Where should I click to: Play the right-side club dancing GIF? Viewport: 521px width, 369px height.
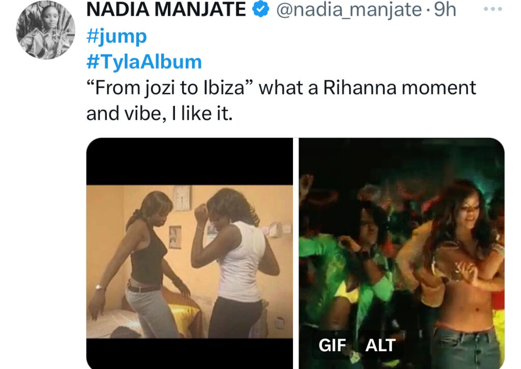[402, 253]
